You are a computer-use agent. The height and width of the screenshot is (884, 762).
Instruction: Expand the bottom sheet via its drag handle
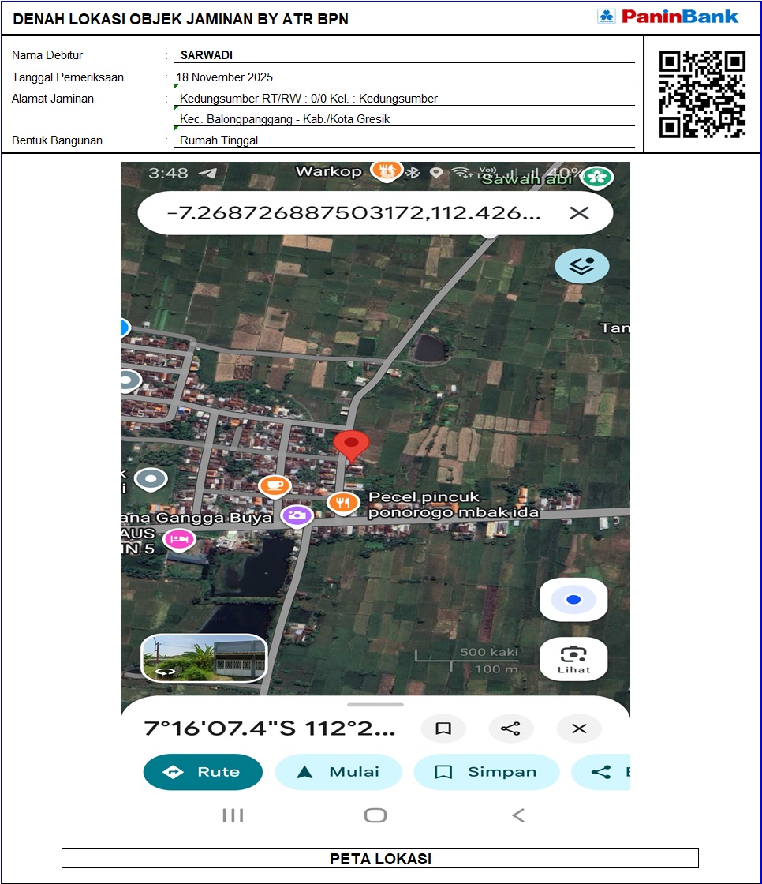coord(375,705)
